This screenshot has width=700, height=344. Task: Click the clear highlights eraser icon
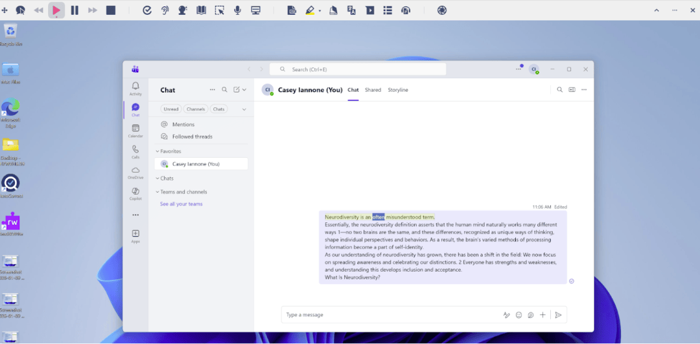333,10
